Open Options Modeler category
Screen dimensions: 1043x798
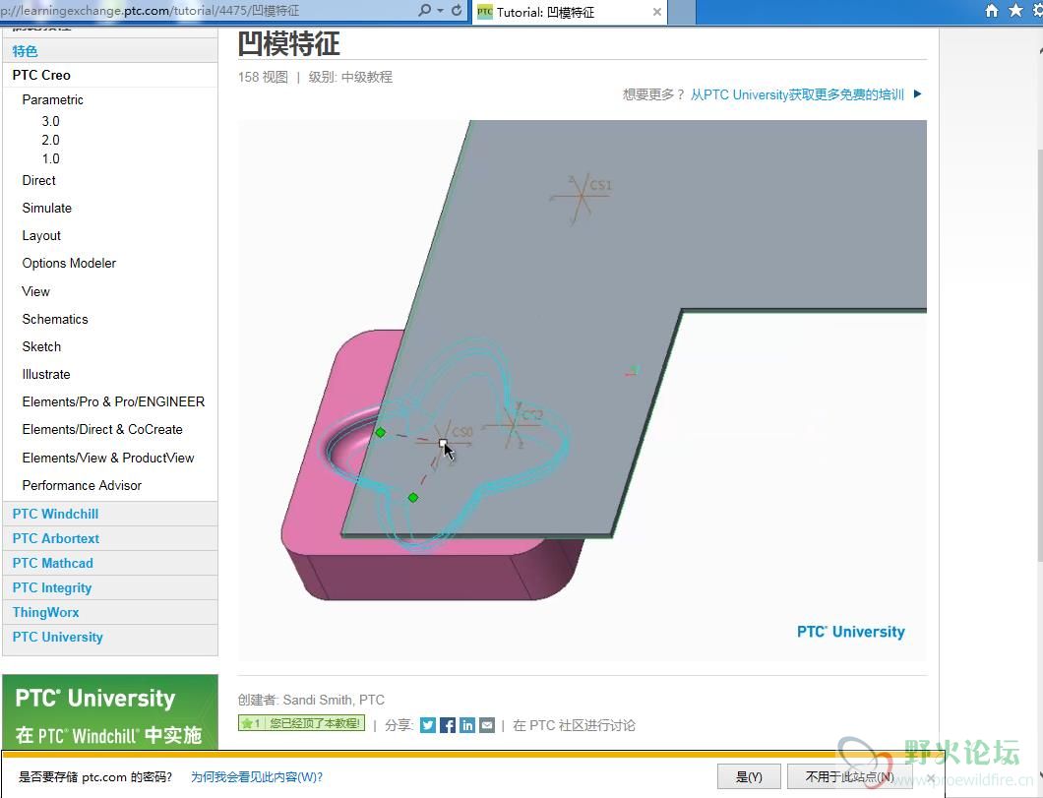(69, 264)
